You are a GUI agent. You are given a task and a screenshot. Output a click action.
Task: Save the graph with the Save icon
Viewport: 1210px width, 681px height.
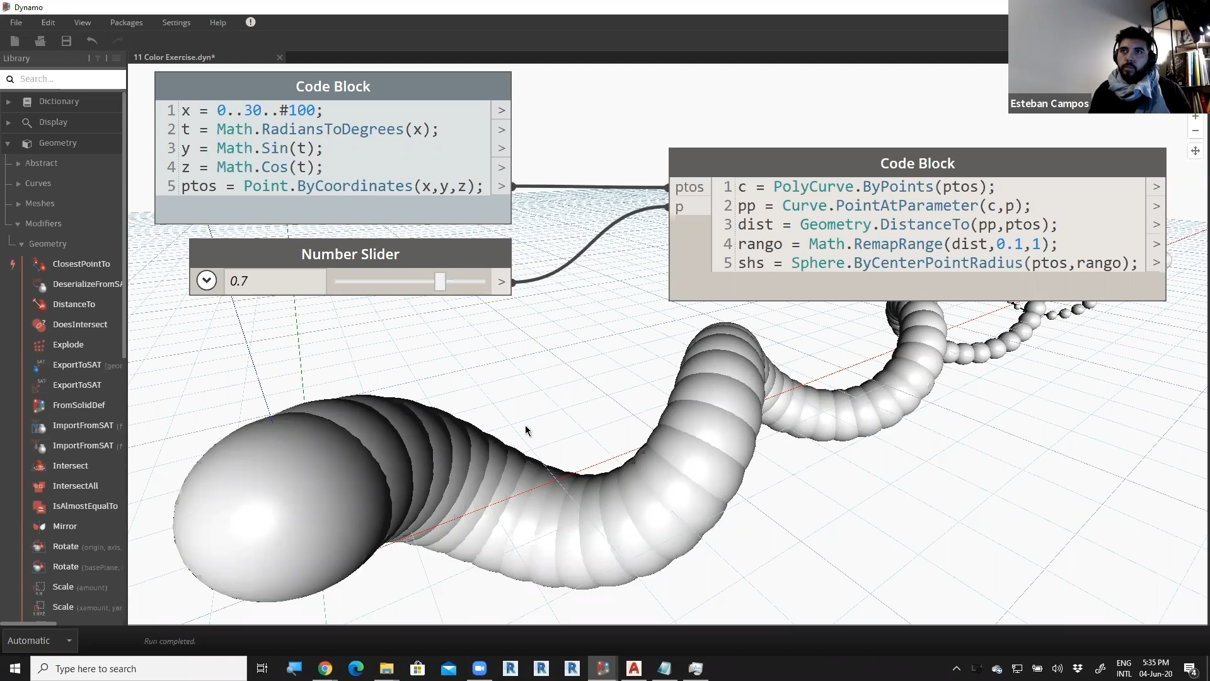click(66, 41)
